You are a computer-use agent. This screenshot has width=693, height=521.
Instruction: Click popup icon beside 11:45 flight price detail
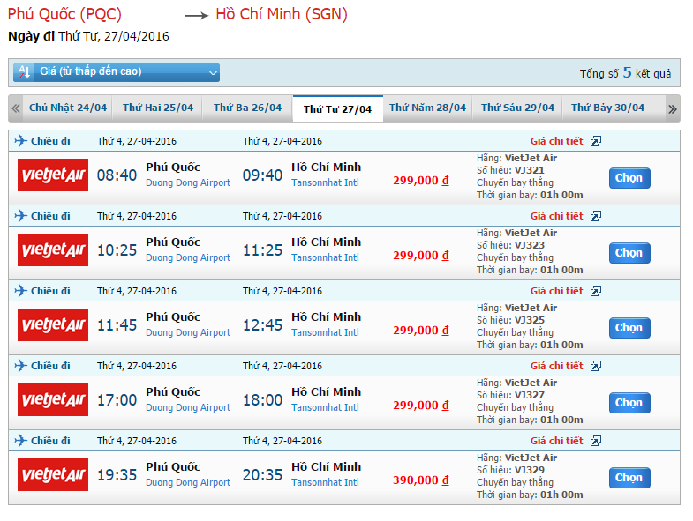coord(596,291)
